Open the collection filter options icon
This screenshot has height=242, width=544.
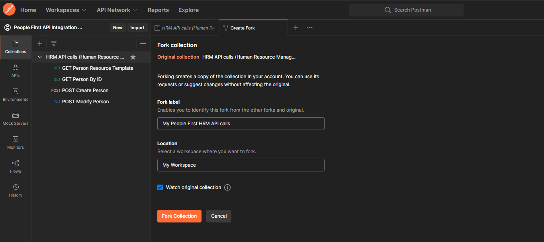[x=143, y=43]
